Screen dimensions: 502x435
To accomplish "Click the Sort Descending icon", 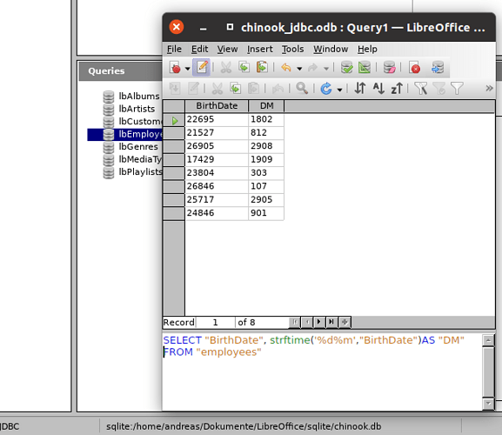I will click(x=397, y=88).
